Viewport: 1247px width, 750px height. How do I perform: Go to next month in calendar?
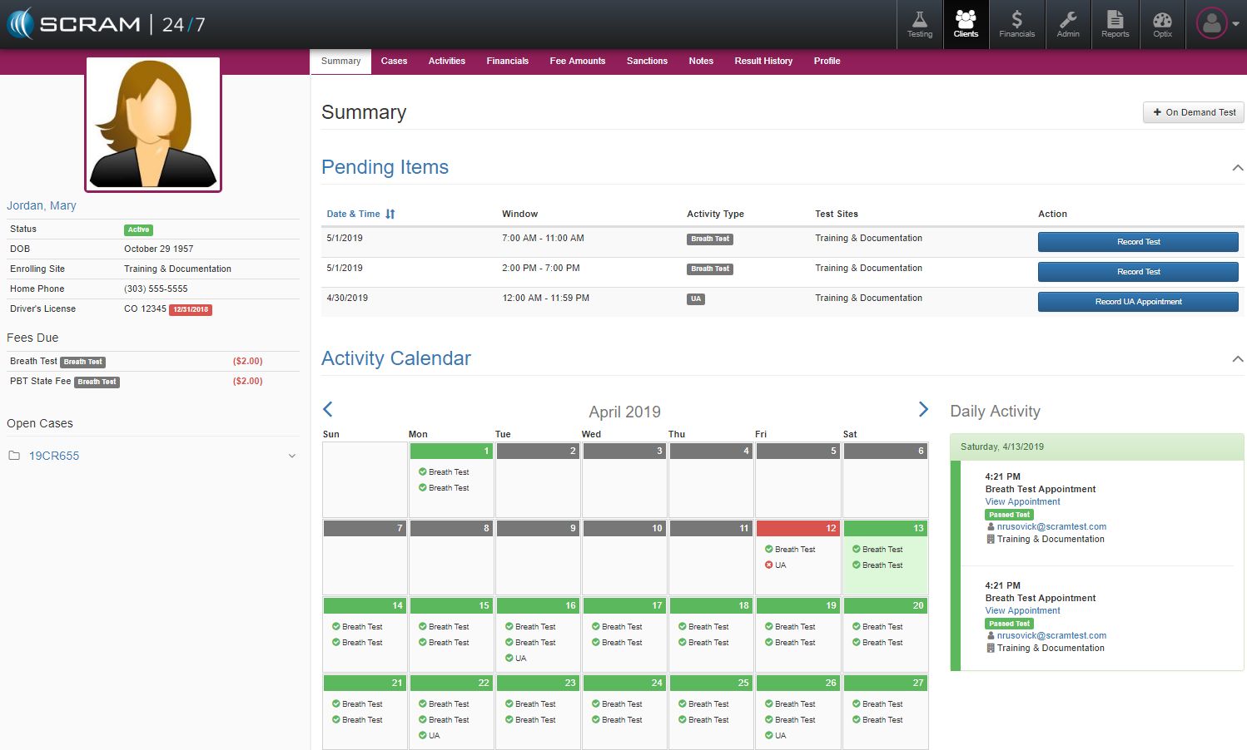(x=922, y=409)
